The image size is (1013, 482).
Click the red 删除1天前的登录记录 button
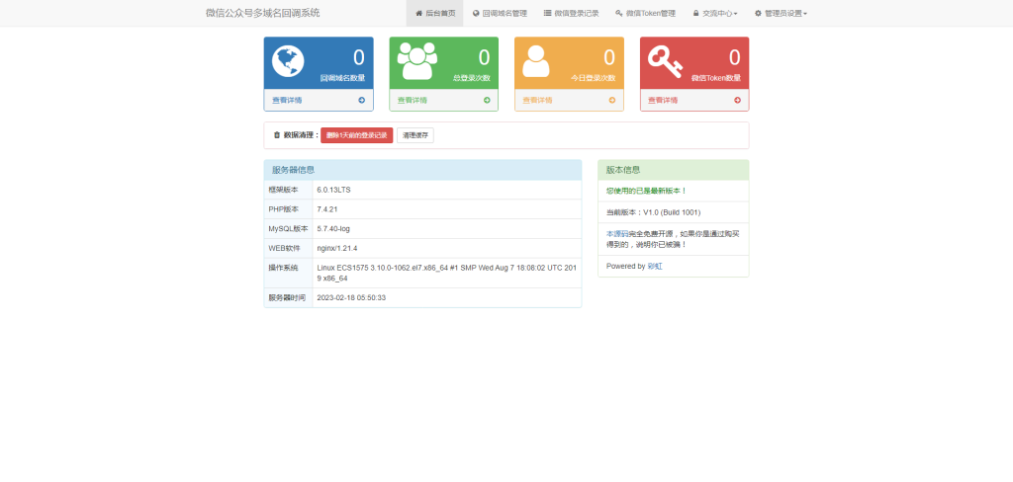[x=356, y=135]
